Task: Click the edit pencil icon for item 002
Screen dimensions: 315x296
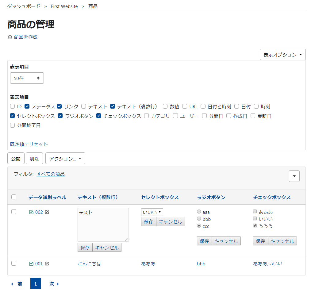Action: click(47, 212)
